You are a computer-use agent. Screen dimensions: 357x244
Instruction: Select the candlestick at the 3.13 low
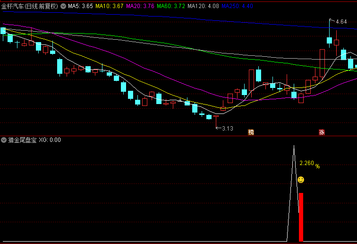click(x=216, y=122)
